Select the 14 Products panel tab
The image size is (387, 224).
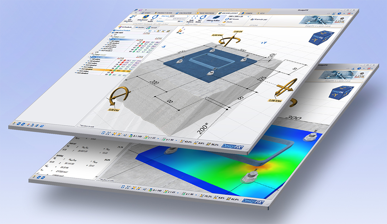(x=126, y=27)
